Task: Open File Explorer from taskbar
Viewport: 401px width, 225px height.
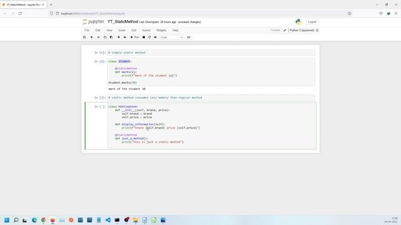Action: (135, 220)
